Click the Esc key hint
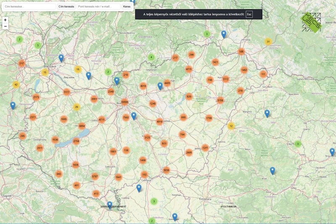 [249, 14]
